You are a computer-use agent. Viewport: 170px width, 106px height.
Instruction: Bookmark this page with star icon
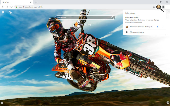(x=154, y=7)
